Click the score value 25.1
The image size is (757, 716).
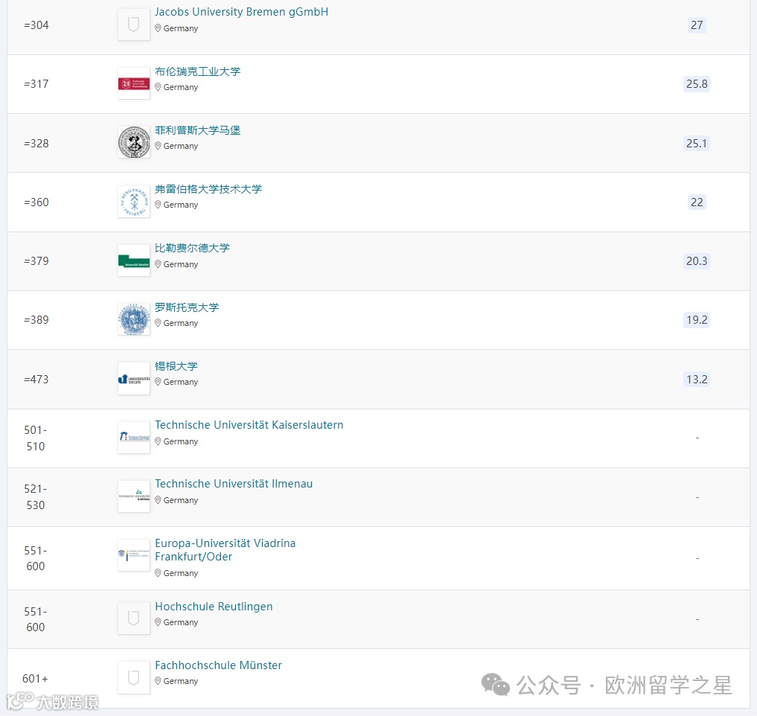coord(697,144)
